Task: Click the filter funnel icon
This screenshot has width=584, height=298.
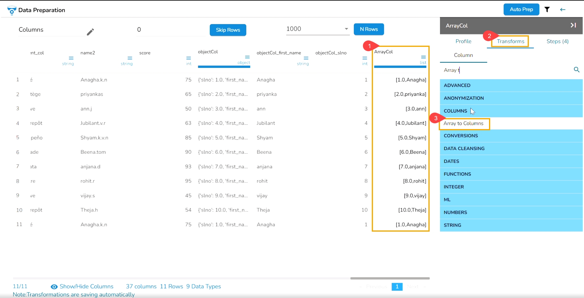Action: pos(547,9)
